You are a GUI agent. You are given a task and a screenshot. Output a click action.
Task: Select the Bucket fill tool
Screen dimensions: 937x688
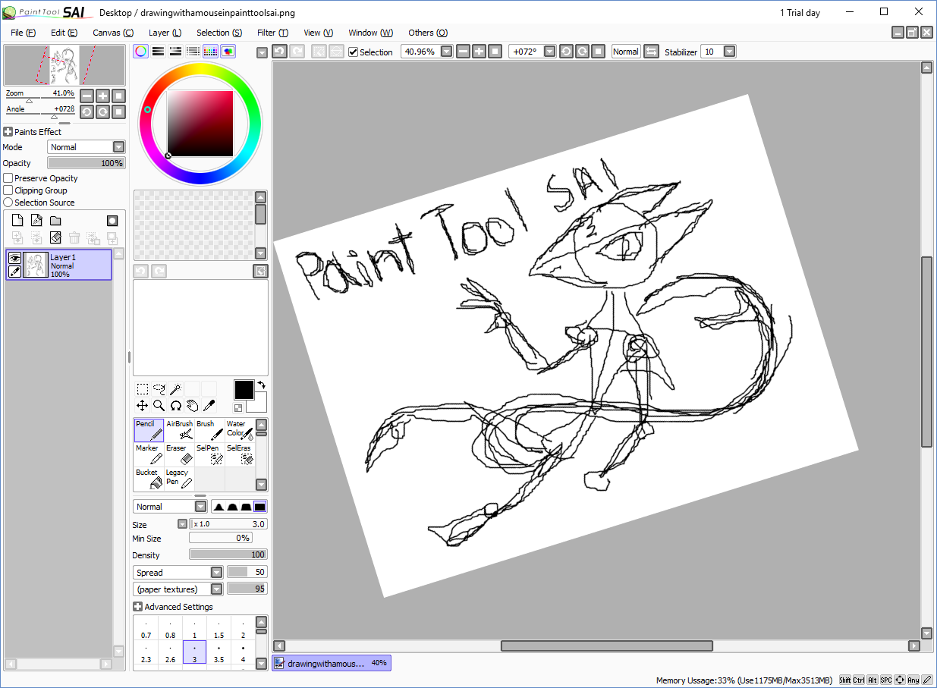pos(149,479)
